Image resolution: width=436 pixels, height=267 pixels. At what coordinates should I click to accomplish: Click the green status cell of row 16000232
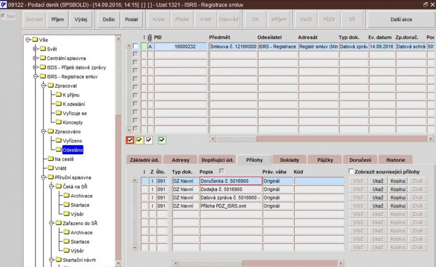coord(143,46)
